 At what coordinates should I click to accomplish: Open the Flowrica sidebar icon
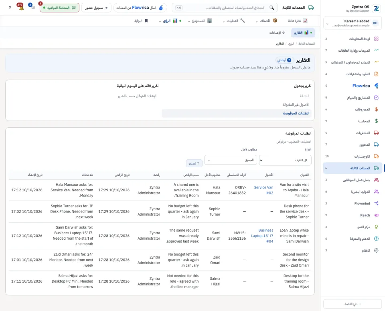pyautogui.click(x=376, y=86)
